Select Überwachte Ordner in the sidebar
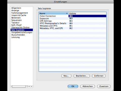Screen dimensions: 121x91 (22, 28)
